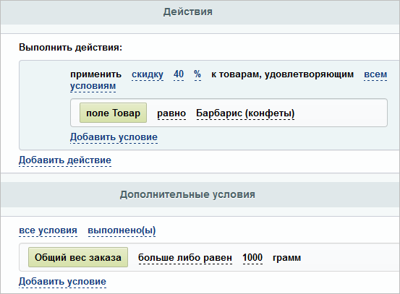This screenshot has height=294, width=400.
Task: Click the 'применить' action text
Action: [x=96, y=74]
